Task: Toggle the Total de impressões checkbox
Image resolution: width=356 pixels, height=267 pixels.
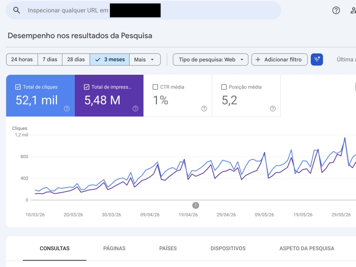Action: [x=87, y=87]
